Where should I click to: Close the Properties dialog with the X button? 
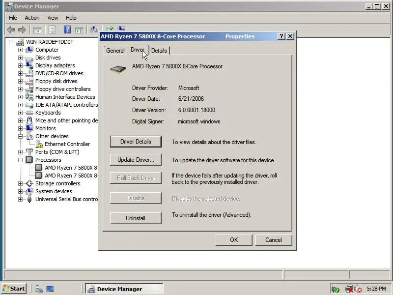point(290,36)
